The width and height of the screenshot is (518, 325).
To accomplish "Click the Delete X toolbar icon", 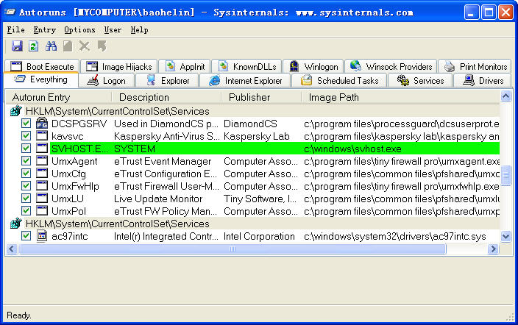I will [85, 46].
